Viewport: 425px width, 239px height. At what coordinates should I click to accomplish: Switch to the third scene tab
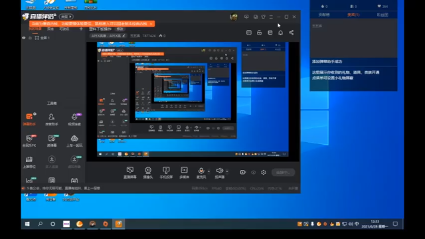[x=64, y=29]
